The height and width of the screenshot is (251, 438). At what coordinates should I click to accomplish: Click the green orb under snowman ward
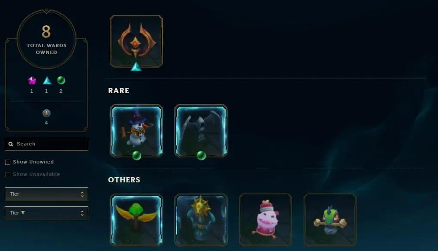(x=137, y=156)
